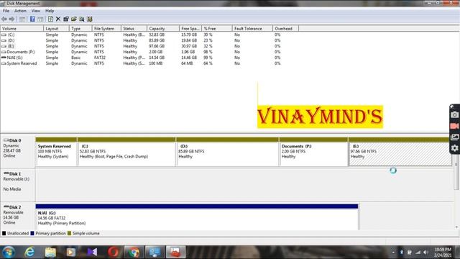Click the Status column header
Viewport: 460px width, 259px height.
(x=134, y=29)
